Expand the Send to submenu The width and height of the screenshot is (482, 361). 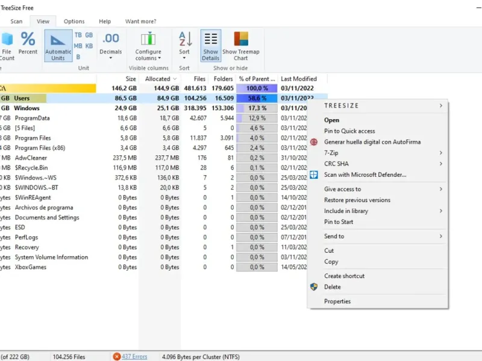[x=378, y=236]
